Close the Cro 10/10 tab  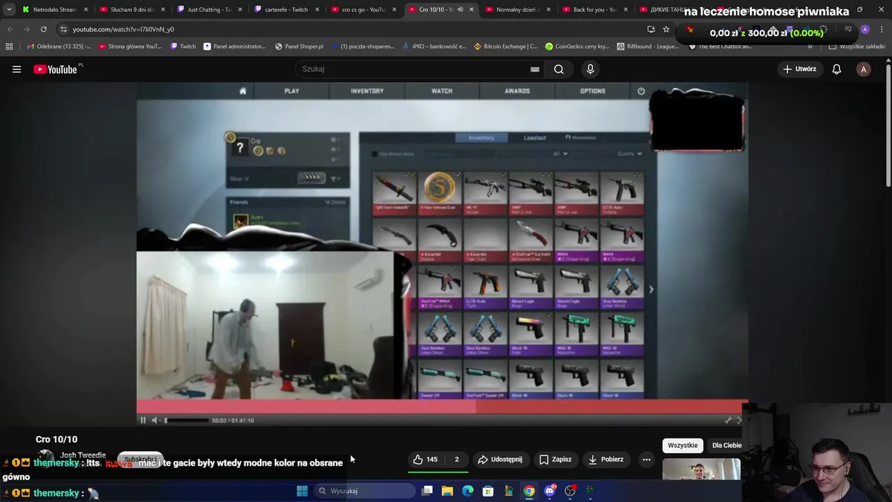[471, 10]
